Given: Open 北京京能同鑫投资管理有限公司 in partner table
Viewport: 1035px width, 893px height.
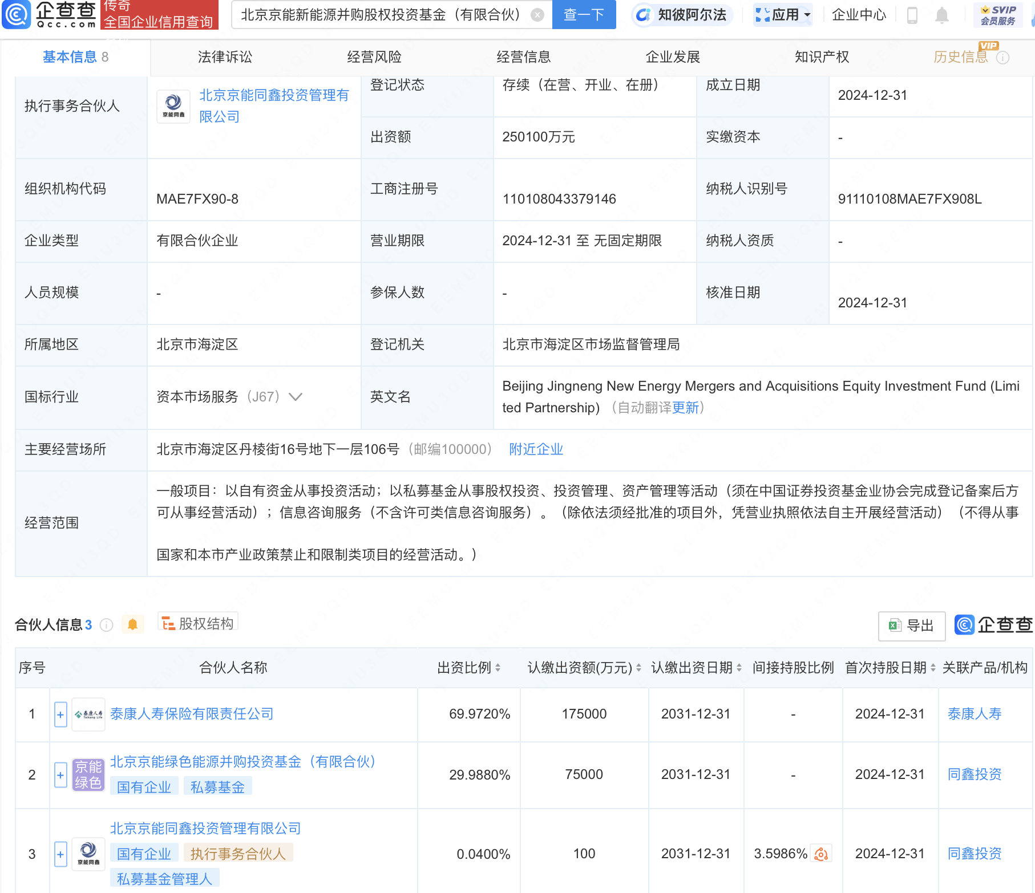Looking at the screenshot, I should tap(205, 829).
